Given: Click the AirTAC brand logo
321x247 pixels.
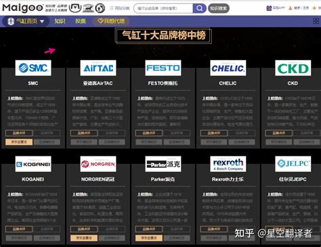Looking at the screenshot, I should (98, 68).
